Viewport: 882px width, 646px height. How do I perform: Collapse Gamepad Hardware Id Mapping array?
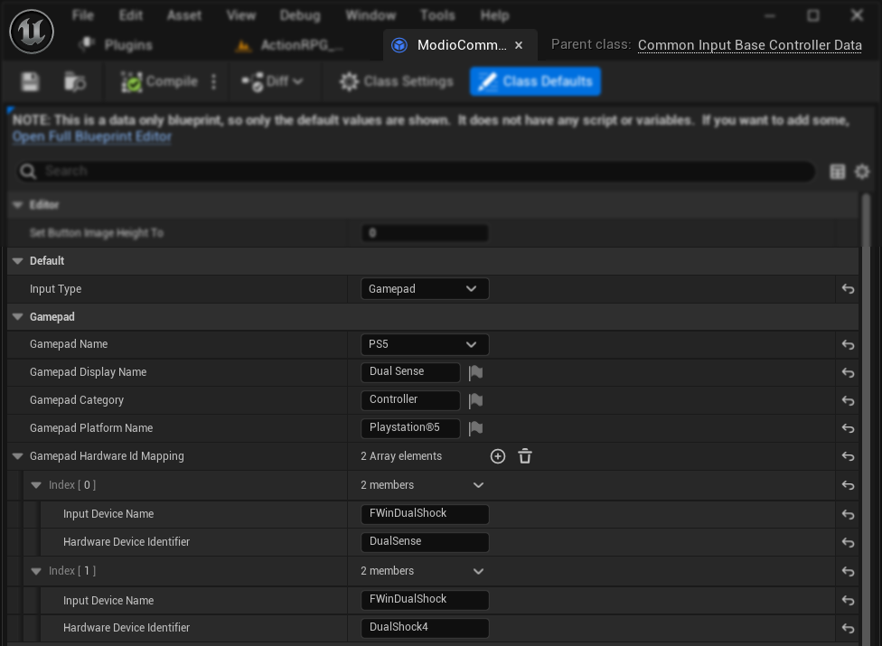coord(18,456)
